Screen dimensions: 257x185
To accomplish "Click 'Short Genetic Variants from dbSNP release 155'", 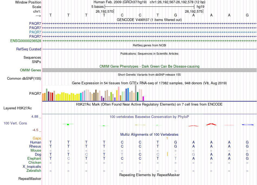I will click(149, 75).
